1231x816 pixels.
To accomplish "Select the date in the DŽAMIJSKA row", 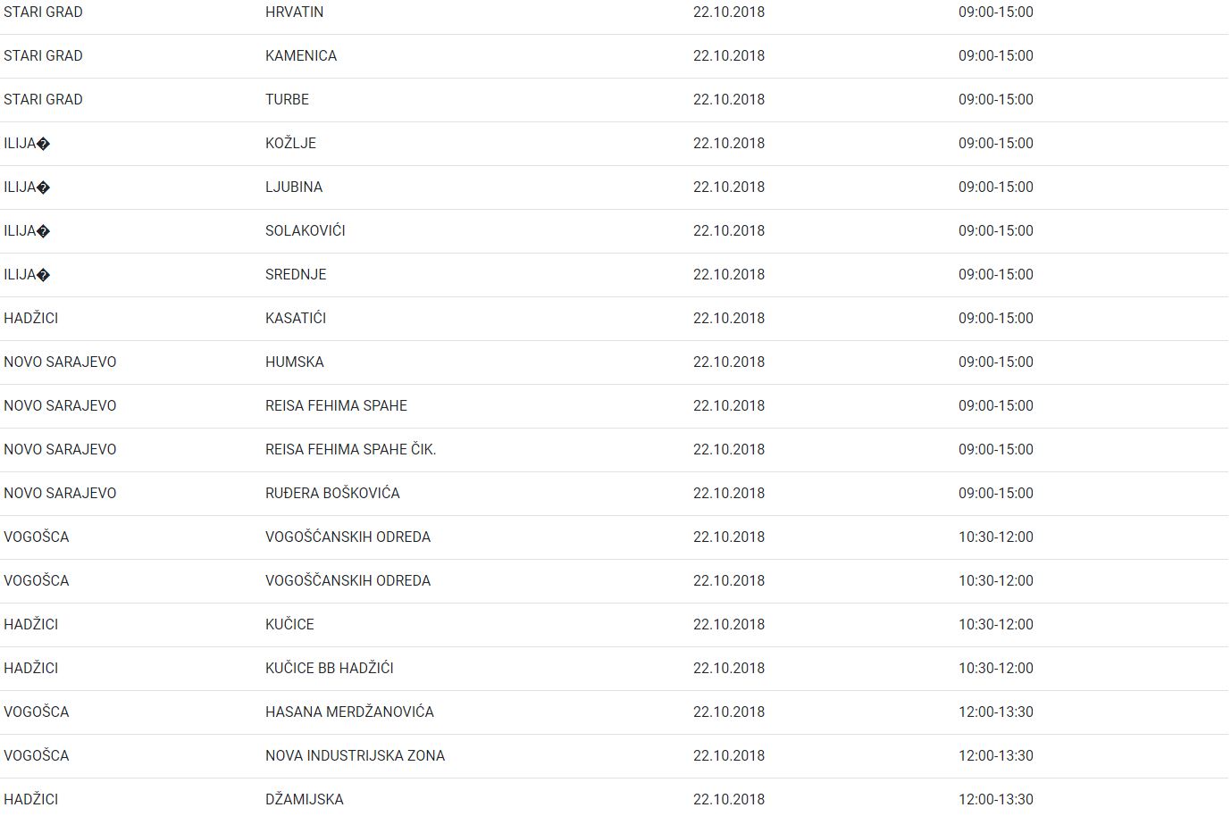I will tap(728, 800).
